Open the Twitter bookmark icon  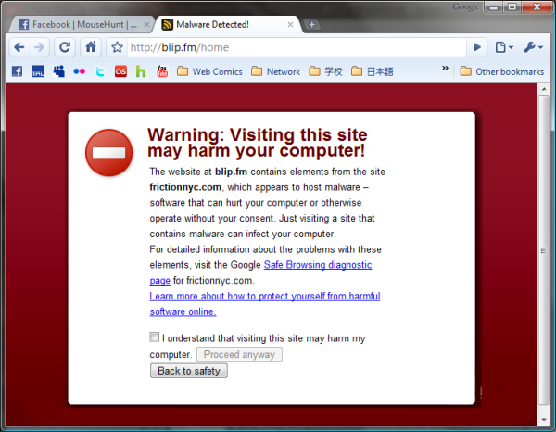click(x=100, y=71)
